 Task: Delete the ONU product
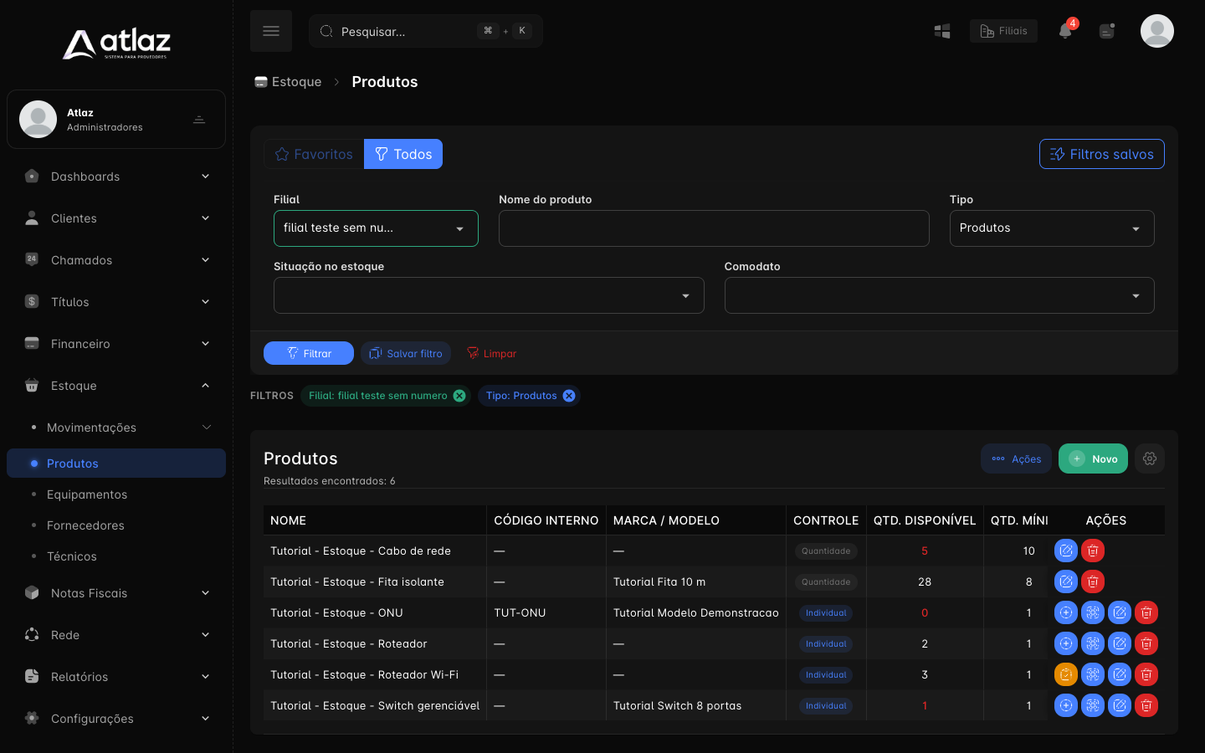pos(1146,612)
